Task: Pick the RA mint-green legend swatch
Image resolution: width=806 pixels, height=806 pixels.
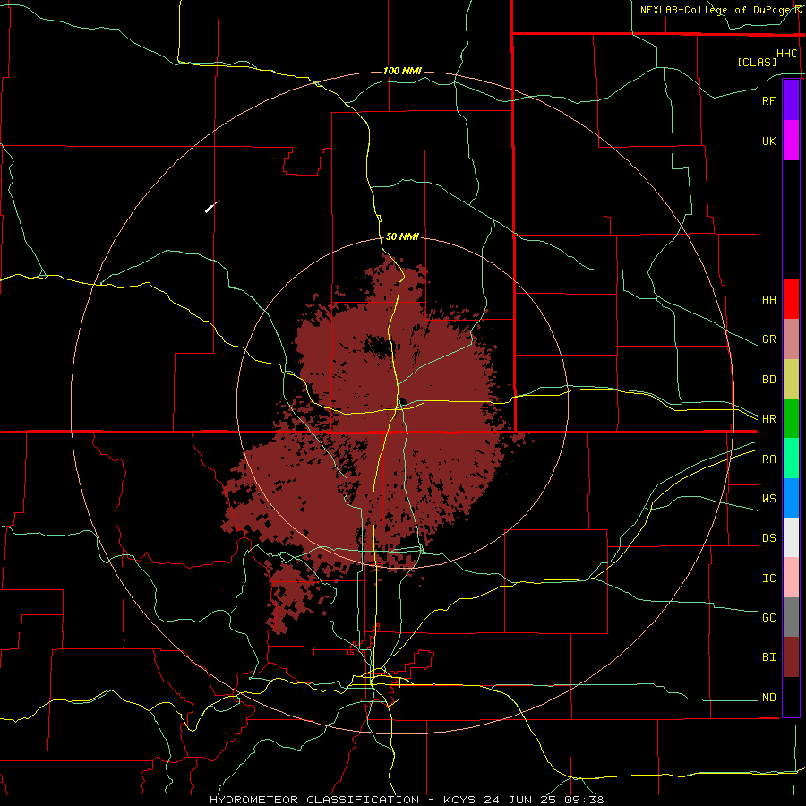Action: (791, 459)
